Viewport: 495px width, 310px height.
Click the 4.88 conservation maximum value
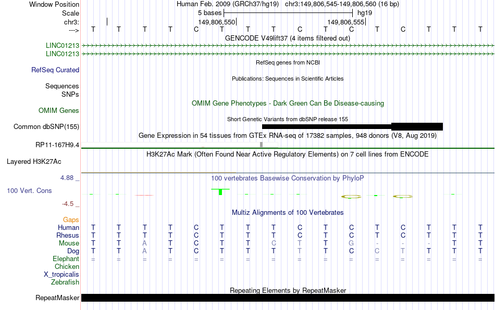(x=67, y=178)
